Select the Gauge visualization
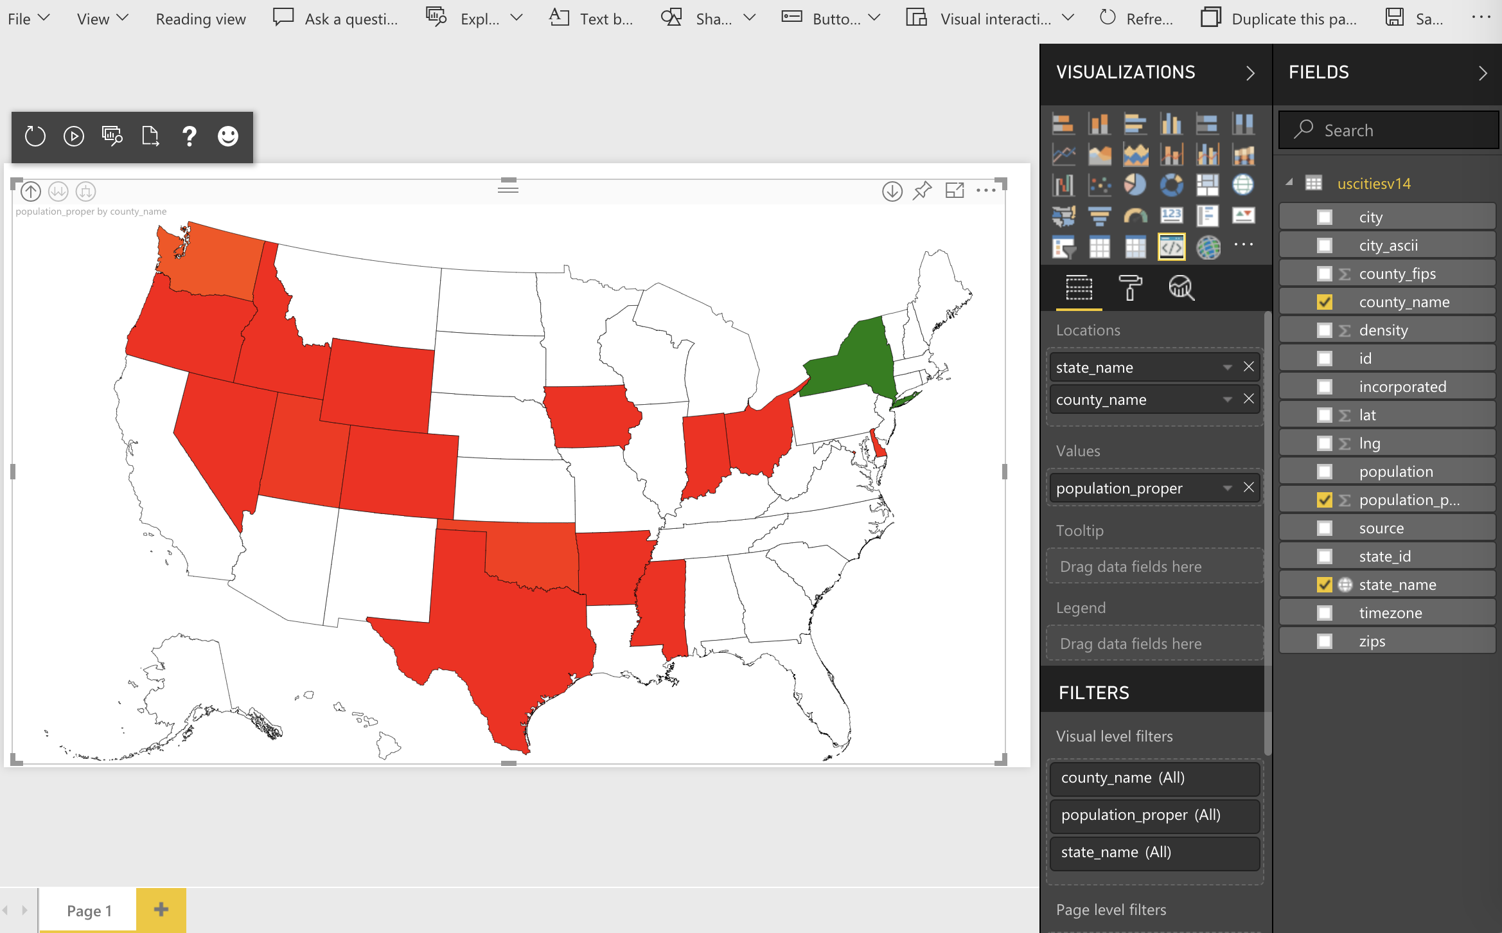1502x933 pixels. coord(1135,215)
